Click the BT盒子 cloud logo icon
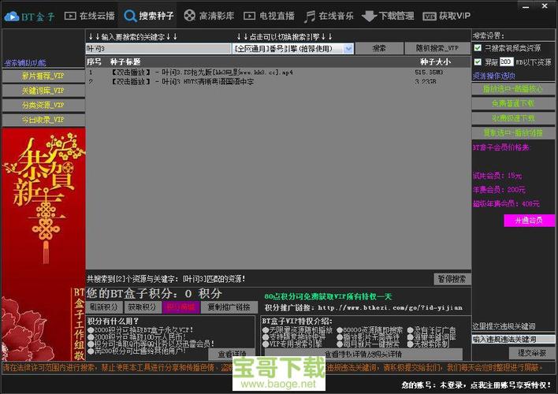This screenshot has height=394, width=558. coord(12,16)
